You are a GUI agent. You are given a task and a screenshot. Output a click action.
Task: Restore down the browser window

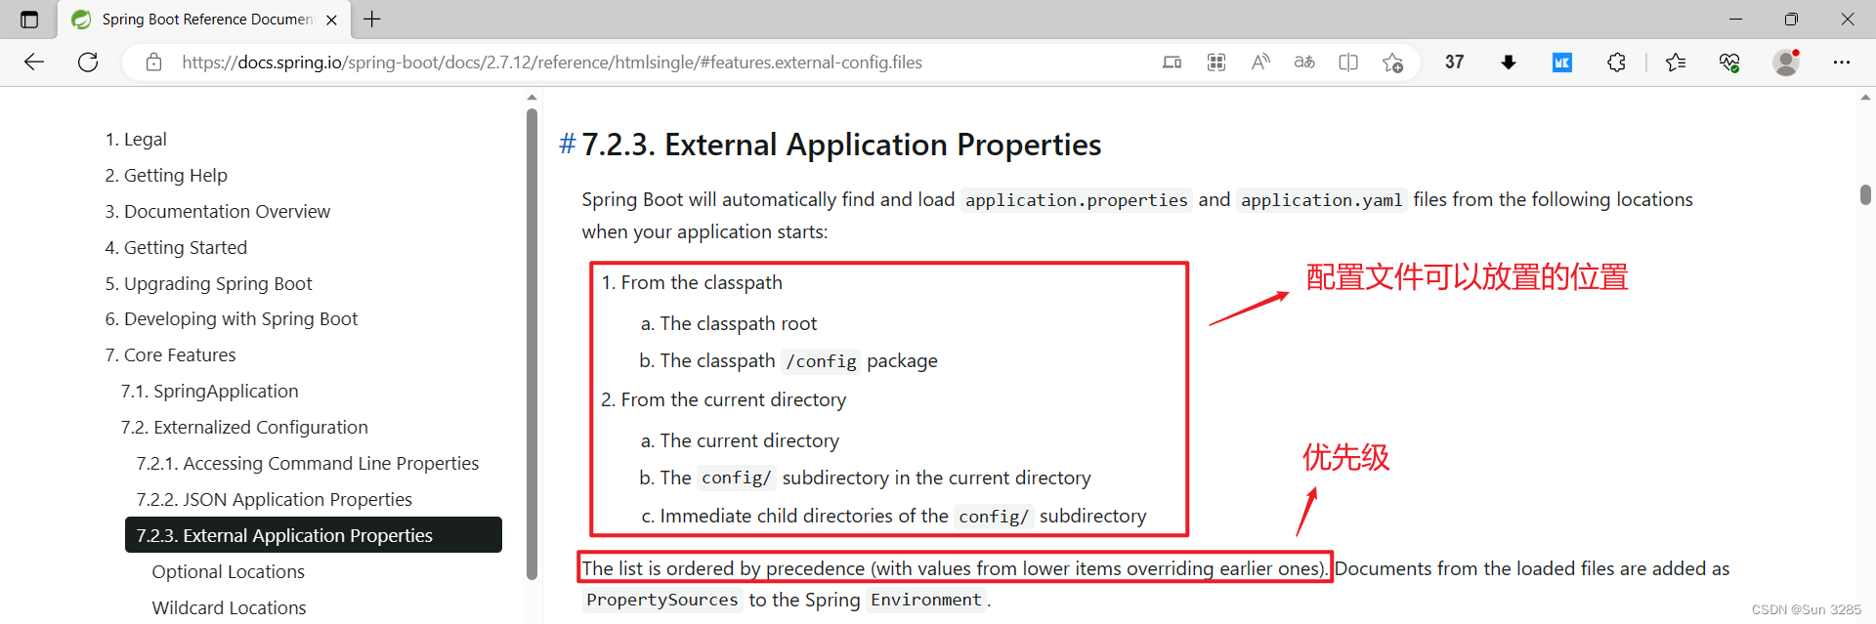tap(1791, 19)
